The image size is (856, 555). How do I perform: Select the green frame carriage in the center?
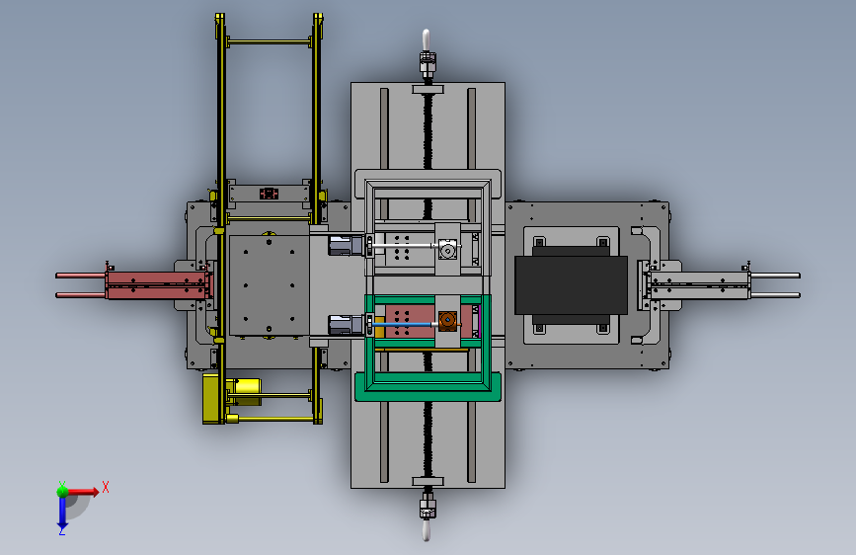(428, 348)
